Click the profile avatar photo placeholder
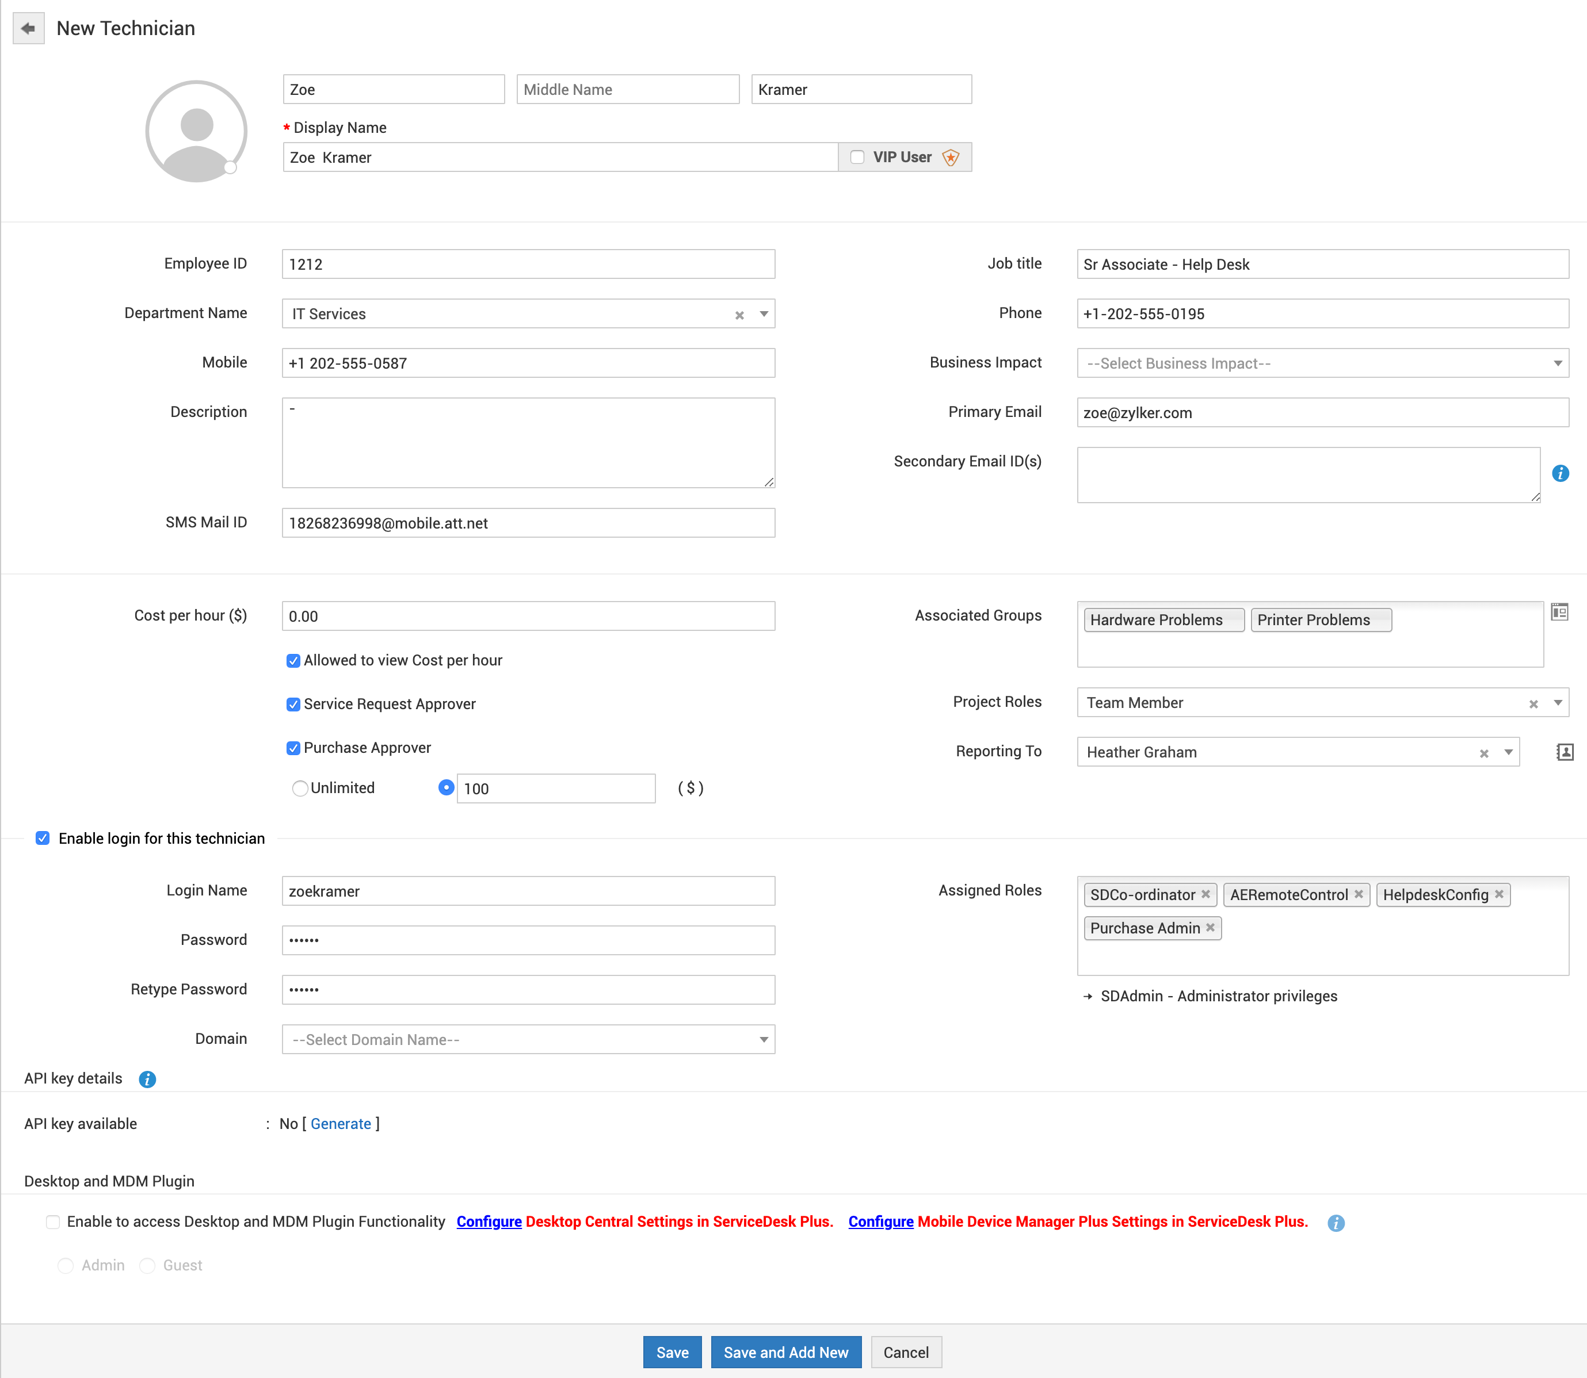1587x1378 pixels. click(x=196, y=132)
